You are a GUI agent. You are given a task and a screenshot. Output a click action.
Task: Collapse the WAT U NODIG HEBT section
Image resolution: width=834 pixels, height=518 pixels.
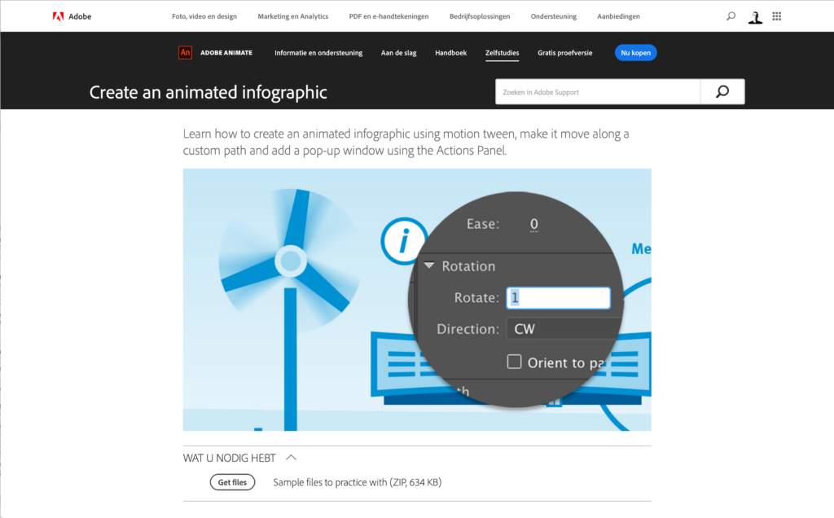tap(239, 458)
